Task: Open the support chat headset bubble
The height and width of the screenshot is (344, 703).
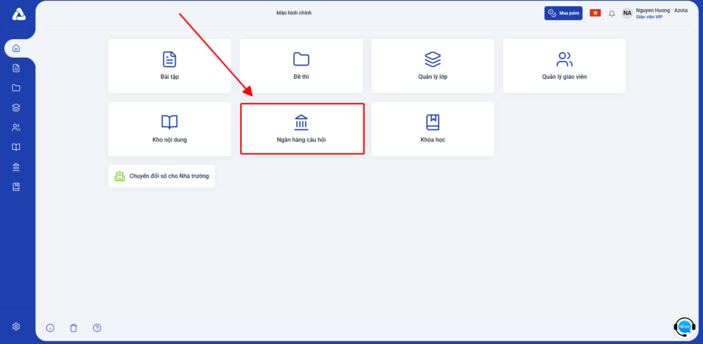Action: [684, 327]
